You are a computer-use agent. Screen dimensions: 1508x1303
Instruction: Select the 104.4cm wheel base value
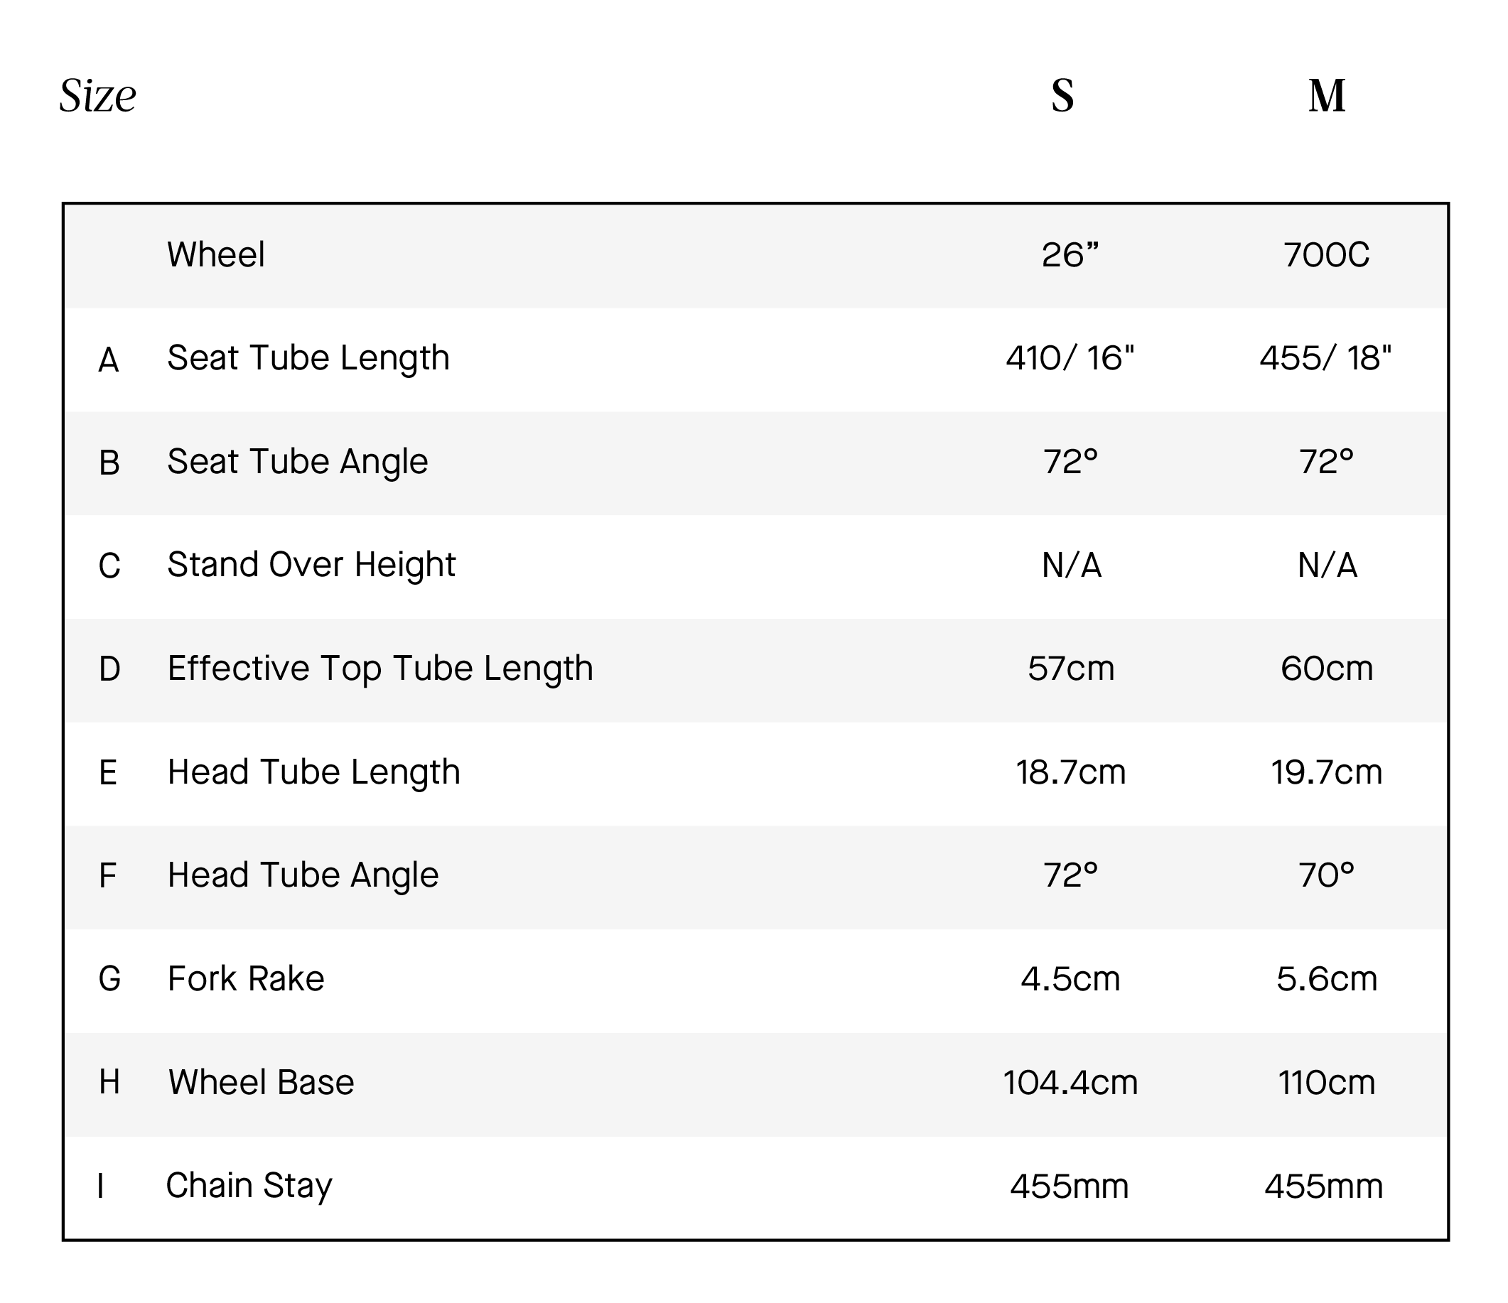[x=1070, y=1083]
